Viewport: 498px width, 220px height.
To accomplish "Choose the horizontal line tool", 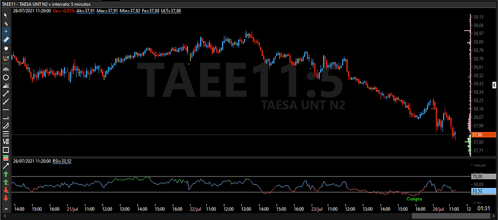I will click(6, 110).
